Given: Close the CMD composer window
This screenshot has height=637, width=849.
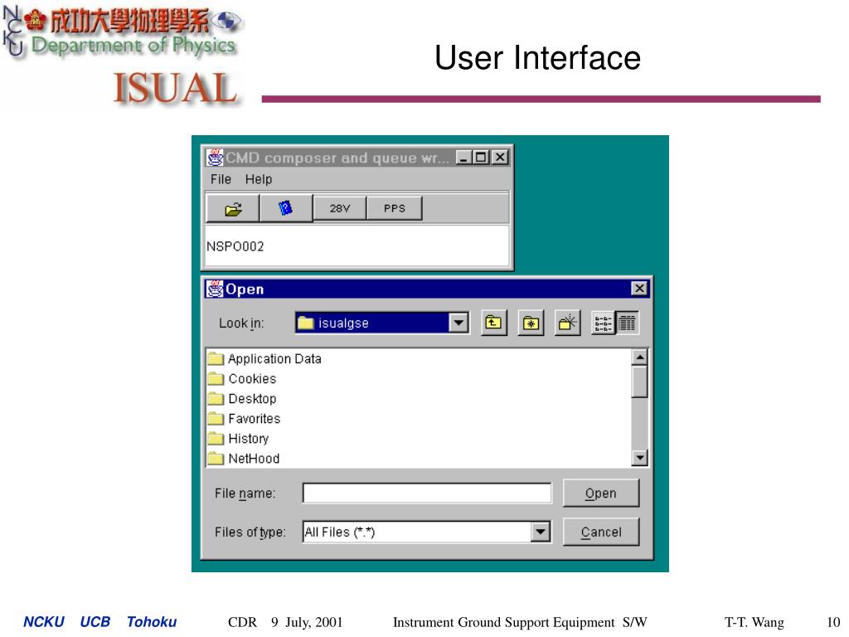Looking at the screenshot, I should [500, 158].
